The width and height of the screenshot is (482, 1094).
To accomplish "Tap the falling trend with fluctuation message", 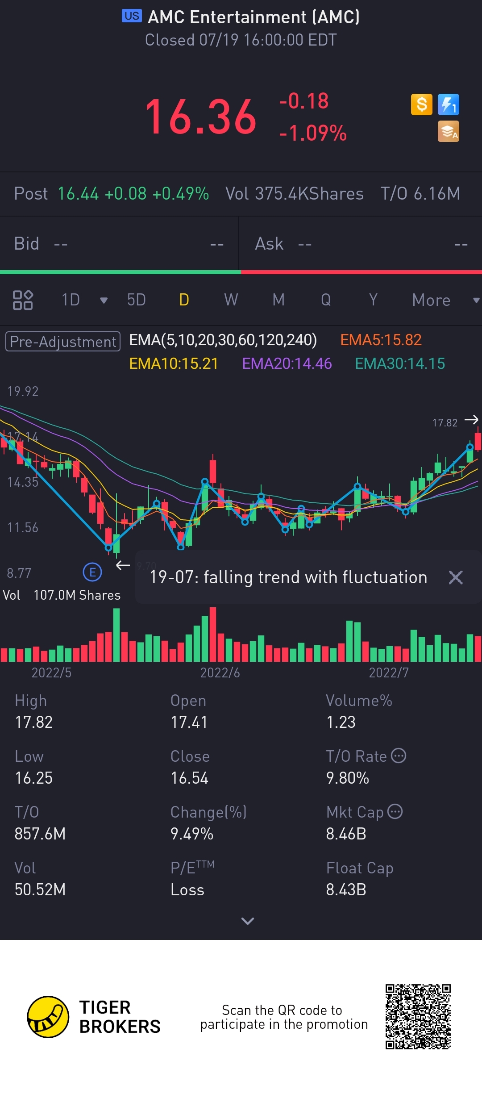I will pyautogui.click(x=288, y=577).
